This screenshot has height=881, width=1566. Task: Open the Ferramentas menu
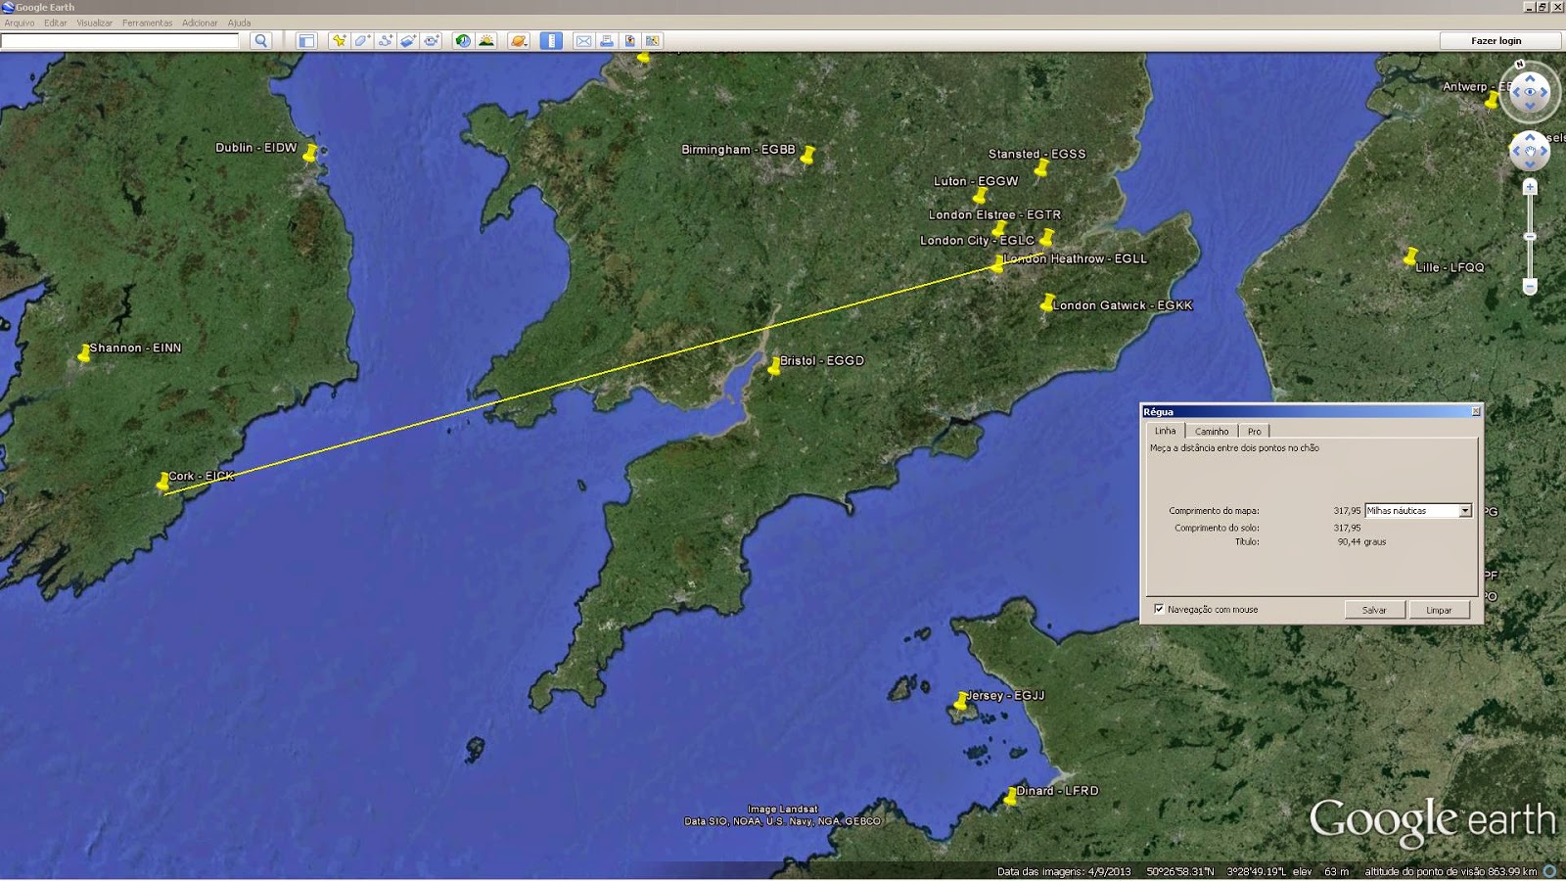coord(147,23)
